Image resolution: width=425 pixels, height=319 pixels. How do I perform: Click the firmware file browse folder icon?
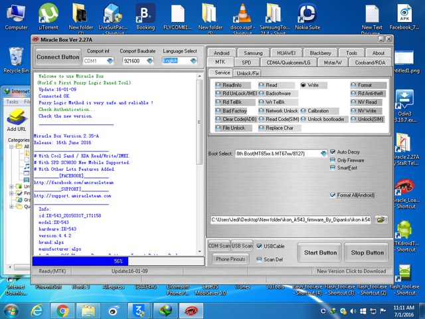pyautogui.click(x=382, y=219)
